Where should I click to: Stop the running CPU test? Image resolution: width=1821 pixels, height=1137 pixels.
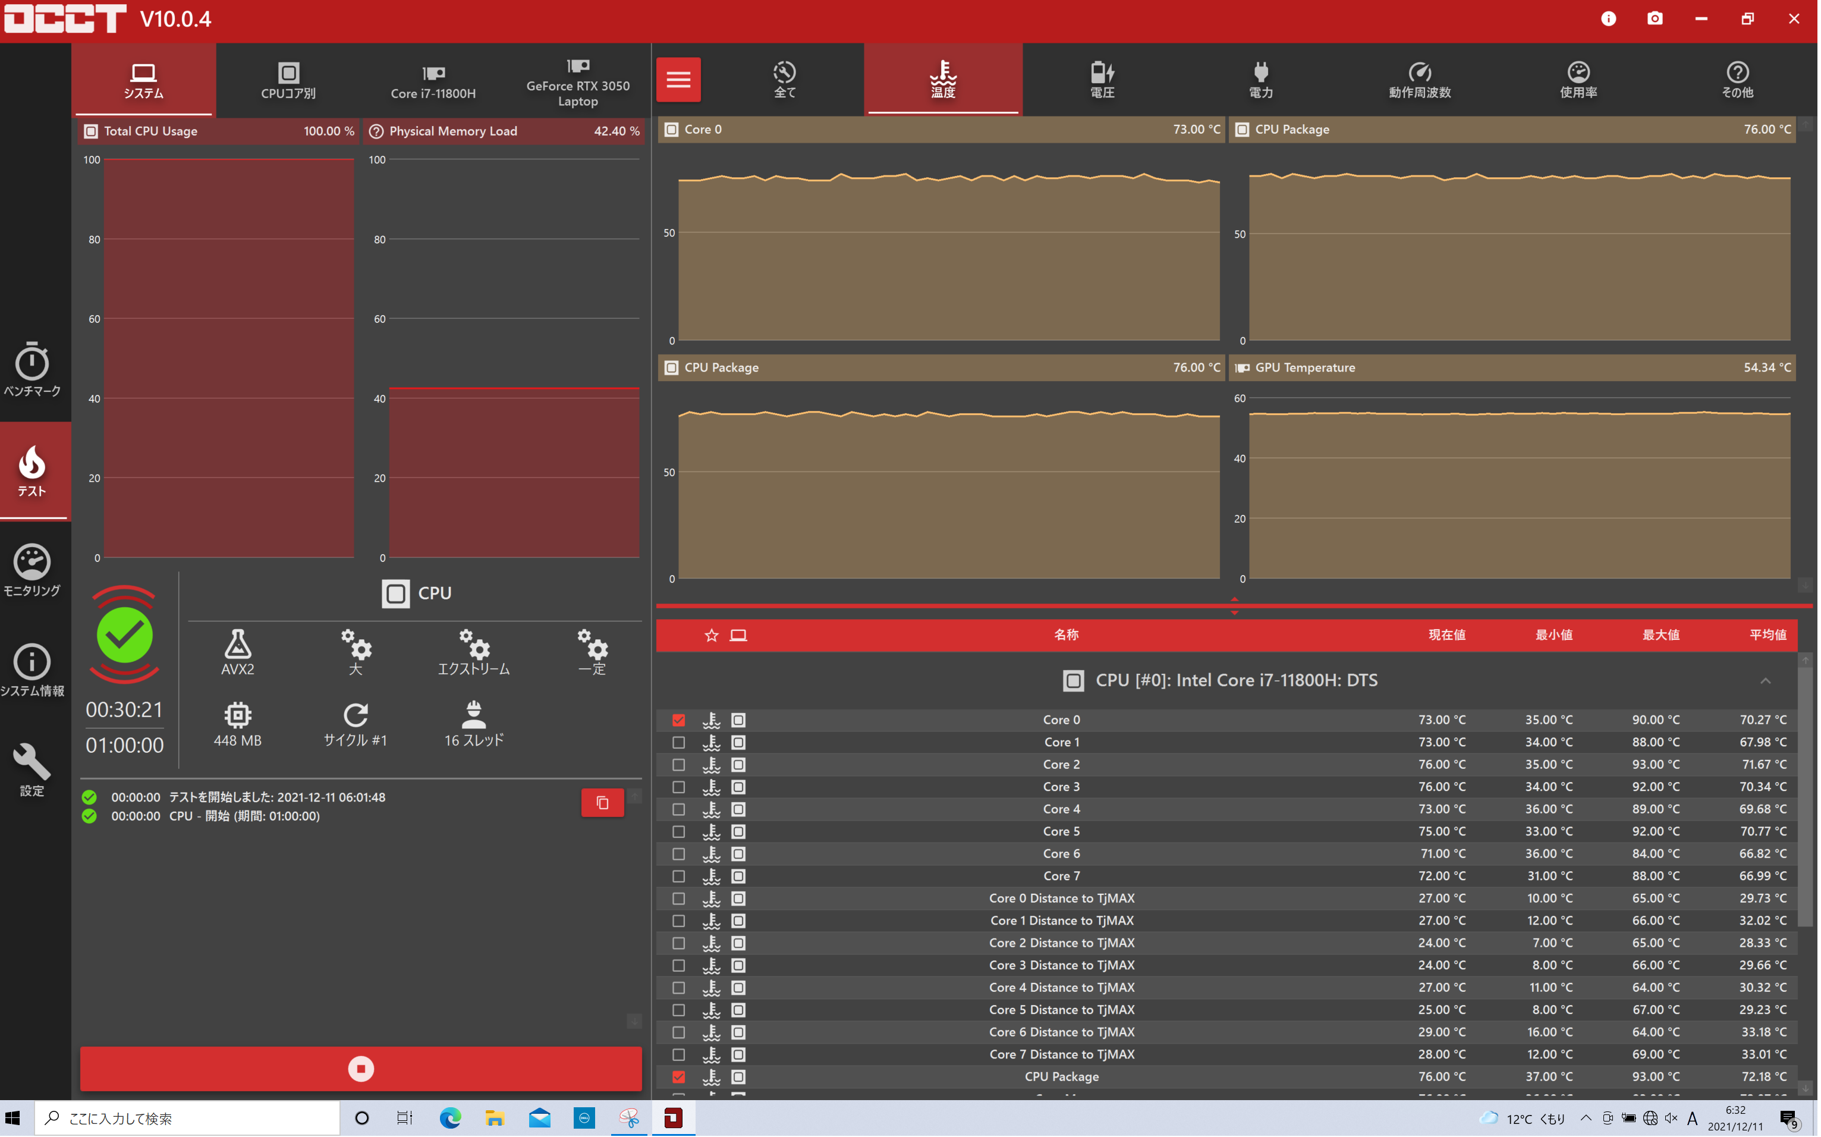[x=361, y=1069]
